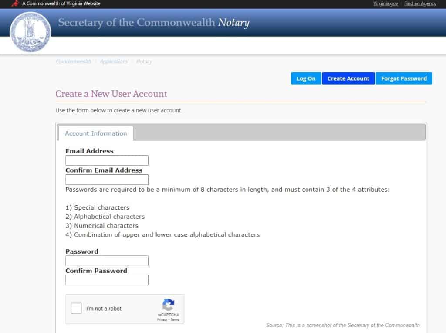Click the minimum of 8 characters requirement text

click(227, 190)
